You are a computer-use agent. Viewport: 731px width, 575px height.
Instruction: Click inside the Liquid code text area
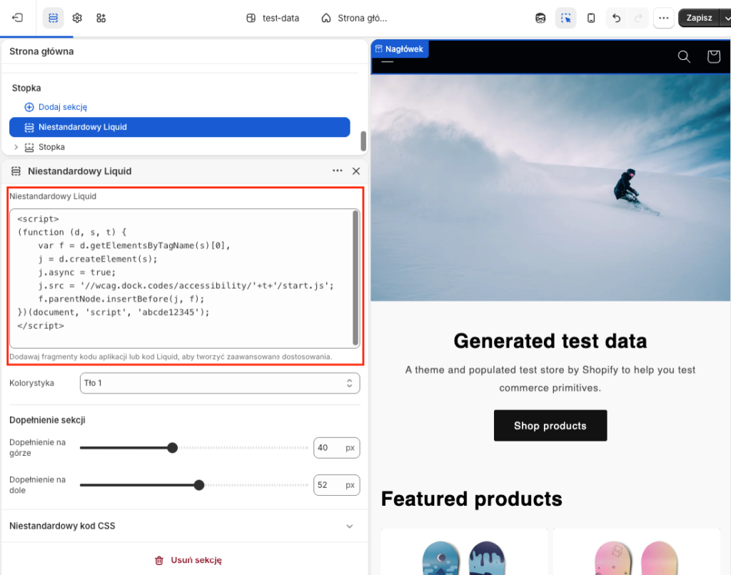point(181,279)
